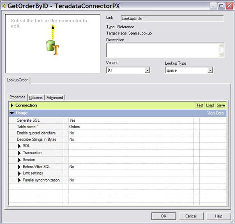Open the Advanced tab

pyautogui.click(x=55, y=97)
